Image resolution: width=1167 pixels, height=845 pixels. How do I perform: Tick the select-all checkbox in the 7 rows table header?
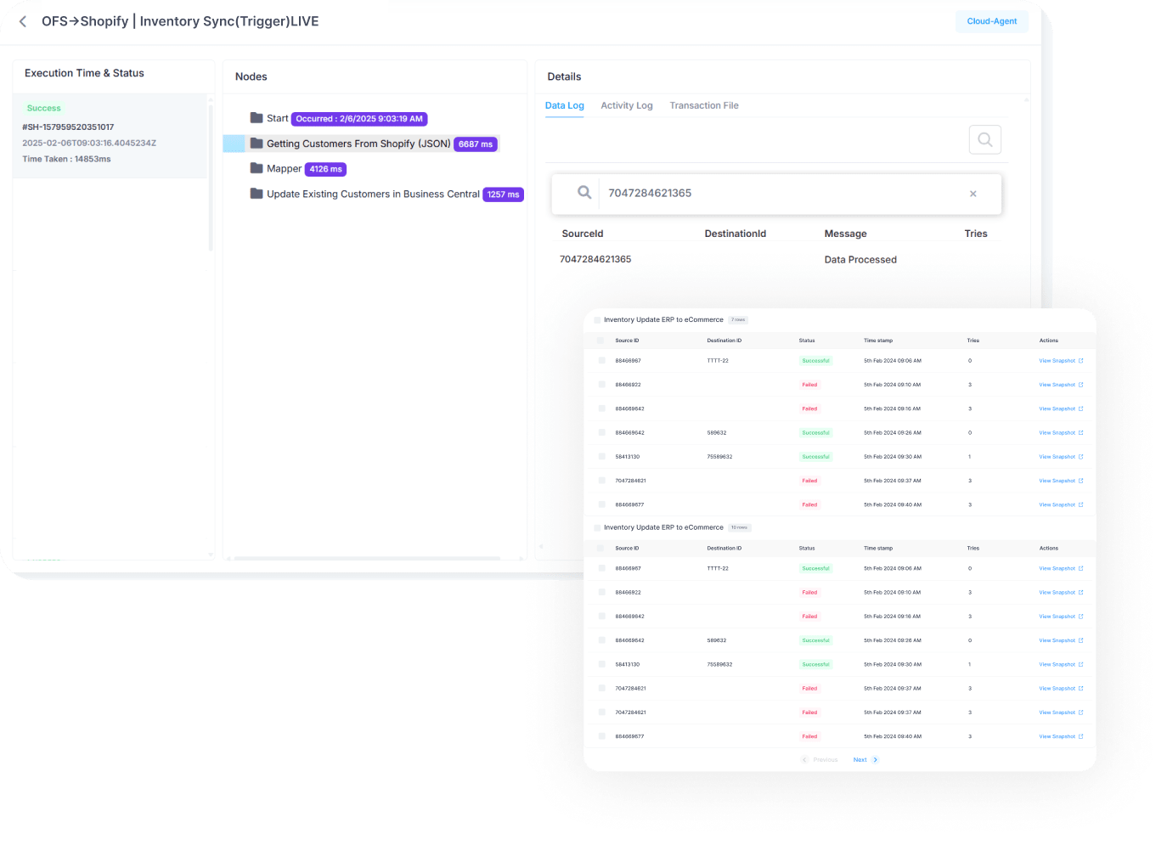[601, 341]
